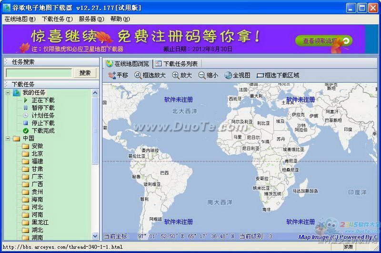Click 马达加斯加岛 label on map
381x253 pixels.
305,191
